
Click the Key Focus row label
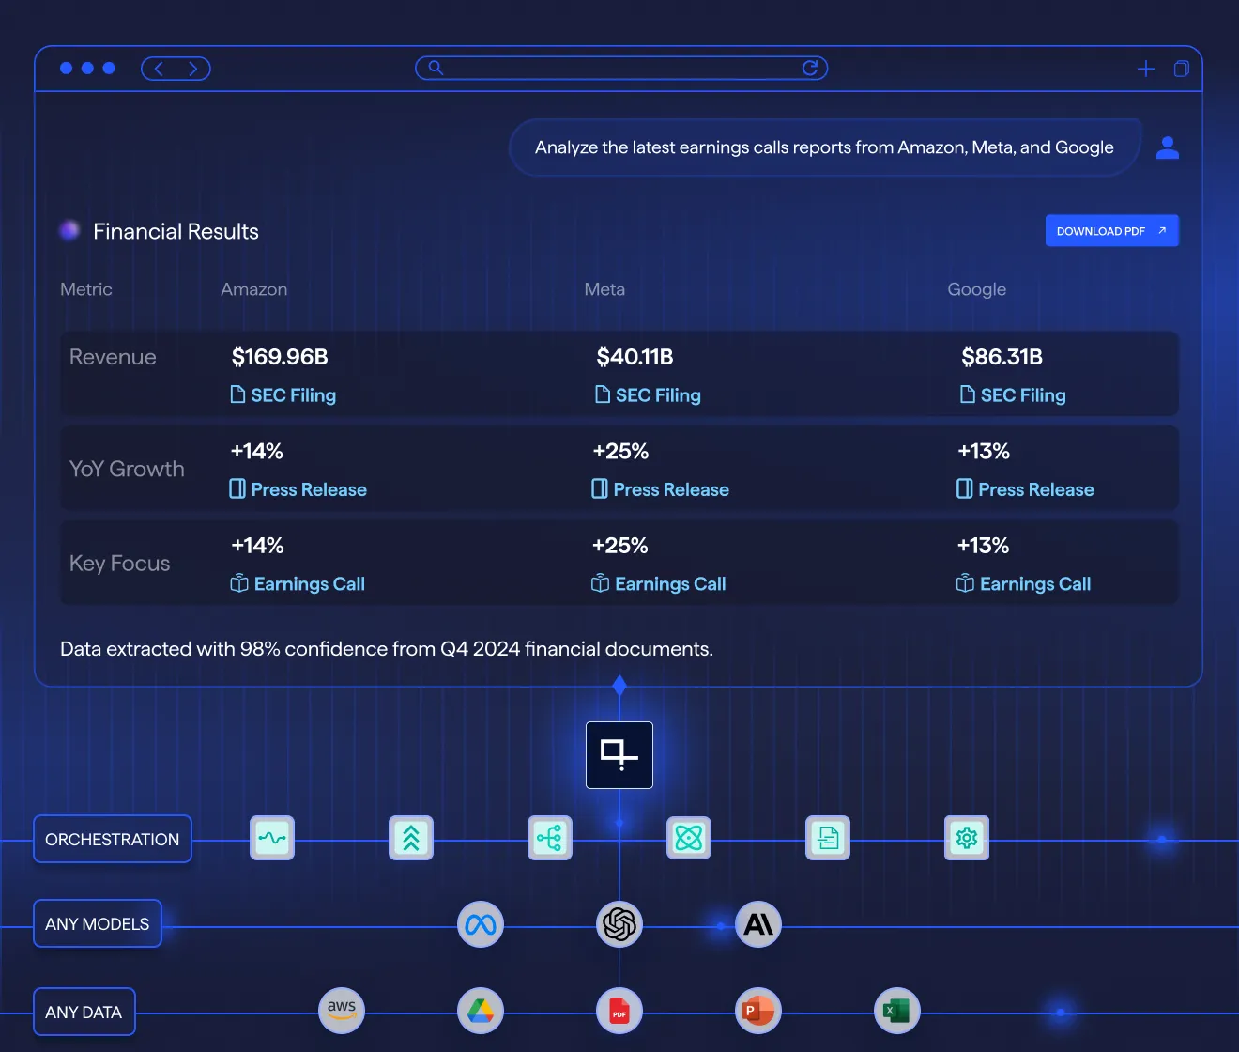tap(119, 564)
